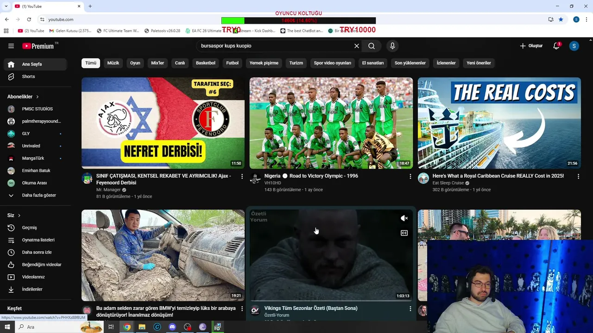The image size is (593, 333).
Task: Select the Müzik filter chip
Action: pos(113,63)
